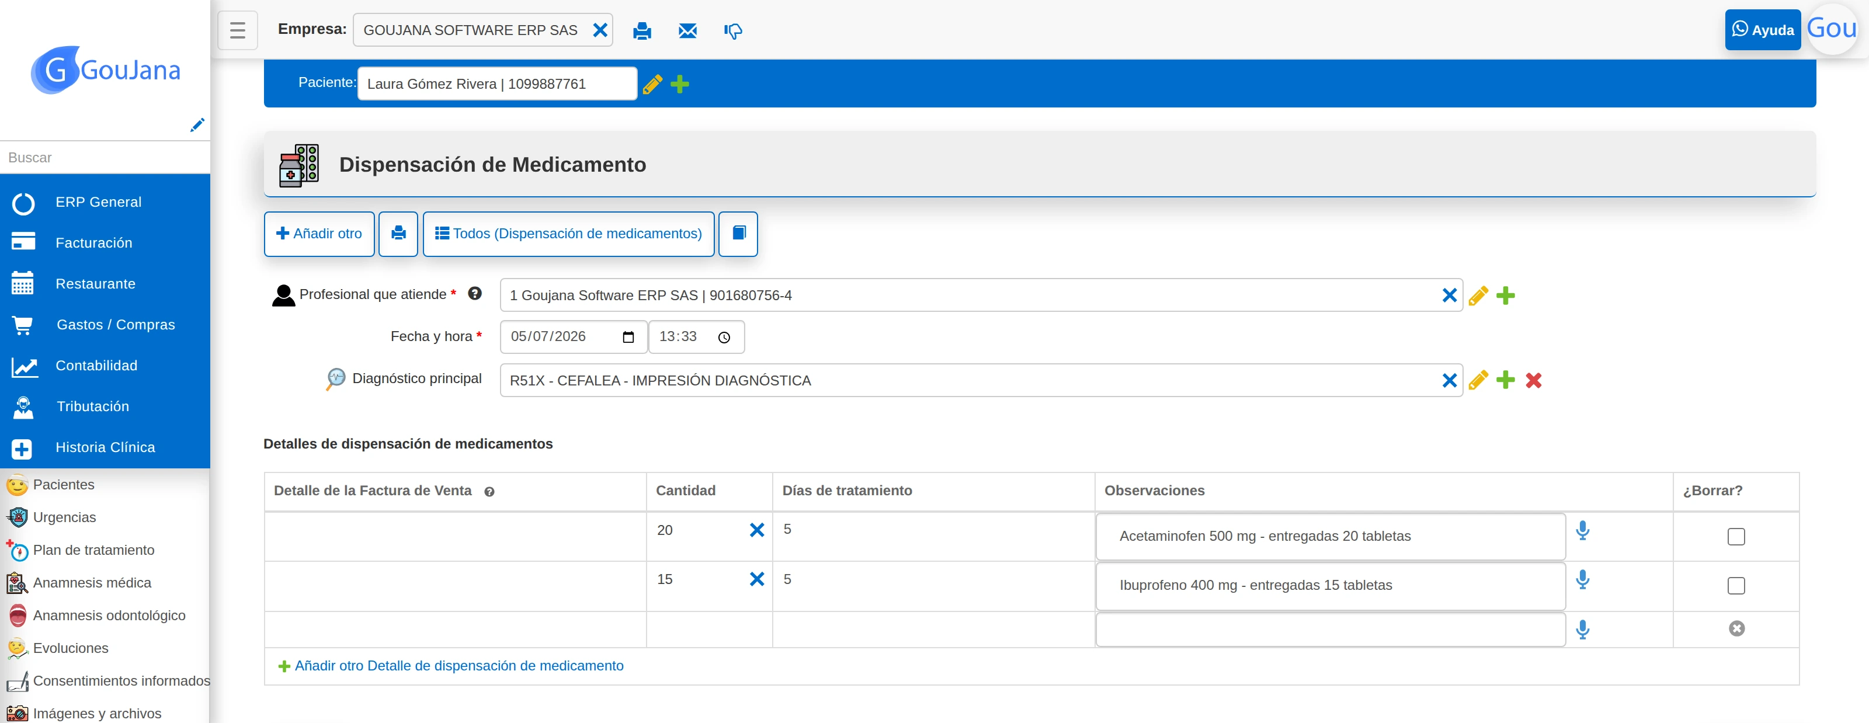Click the hamburger menu toggle button
This screenshot has width=1869, height=723.
(237, 30)
